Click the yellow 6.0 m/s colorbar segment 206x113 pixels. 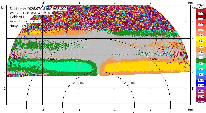coord(201,39)
